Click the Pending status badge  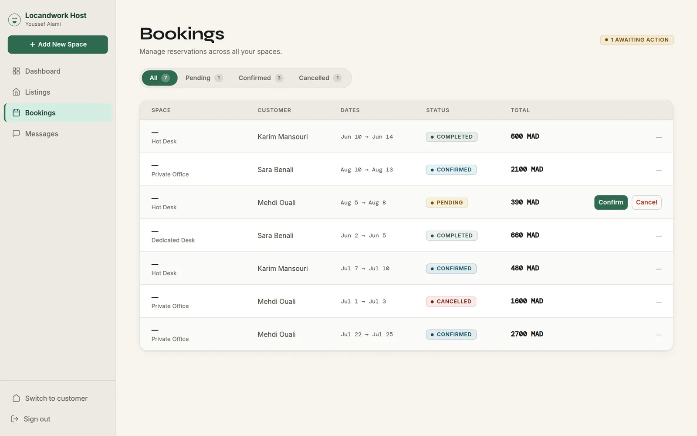tap(447, 203)
